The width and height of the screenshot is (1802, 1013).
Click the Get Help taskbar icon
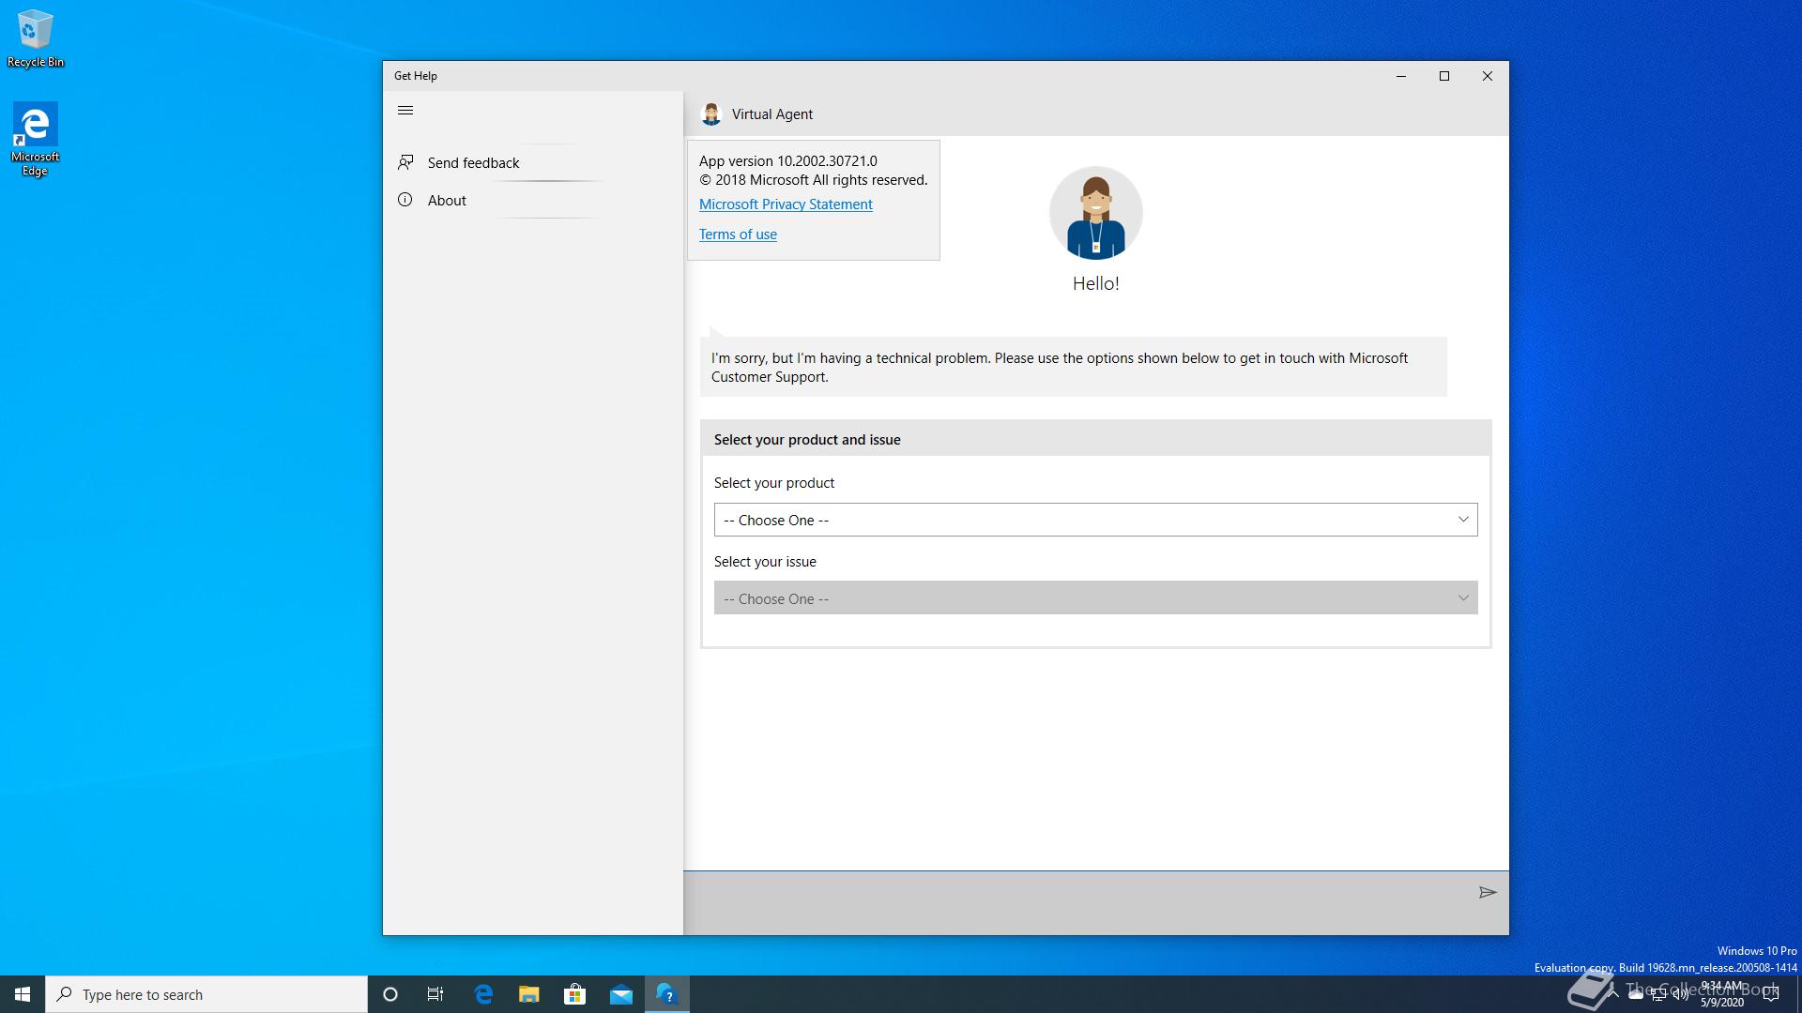(x=667, y=994)
